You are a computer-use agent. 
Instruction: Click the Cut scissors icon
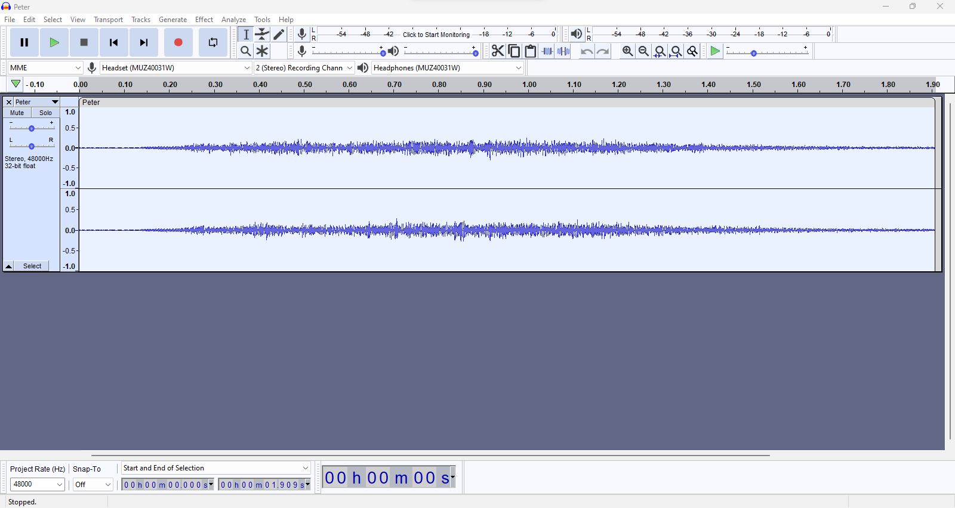pyautogui.click(x=497, y=51)
